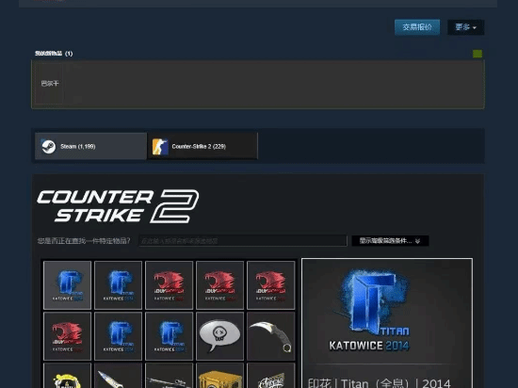The image size is (518, 388).
Task: Focus the item search filter field
Action: [243, 241]
